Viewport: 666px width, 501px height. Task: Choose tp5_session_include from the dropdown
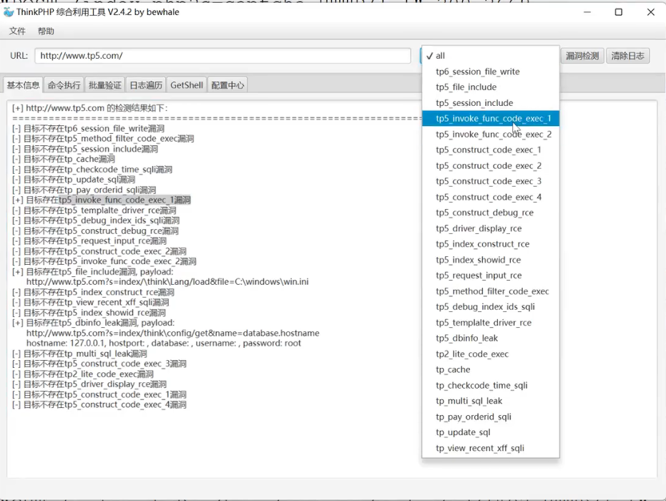coord(491,103)
